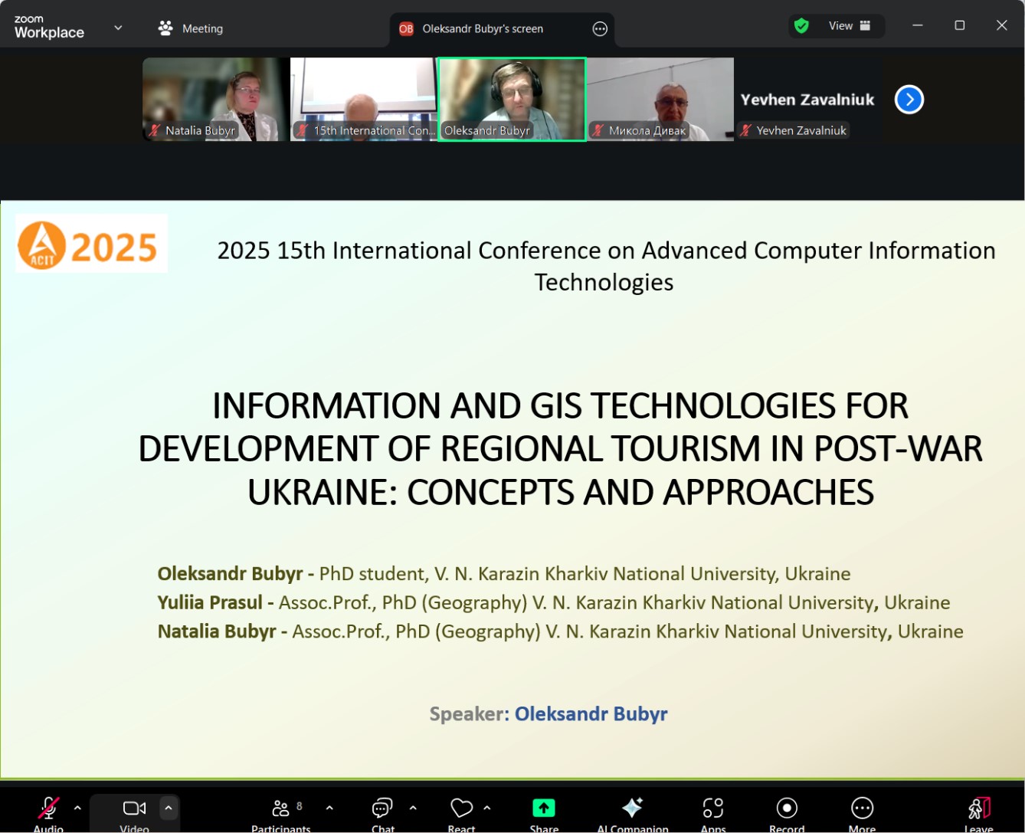Open the Chat panel

382,812
